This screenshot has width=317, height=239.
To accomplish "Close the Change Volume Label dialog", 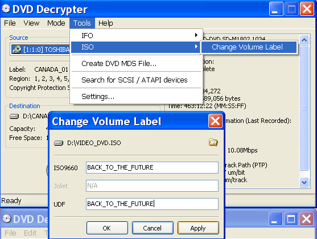I will pos(215,121).
